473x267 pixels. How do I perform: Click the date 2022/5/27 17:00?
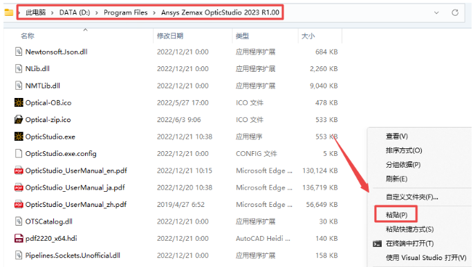pos(183,103)
